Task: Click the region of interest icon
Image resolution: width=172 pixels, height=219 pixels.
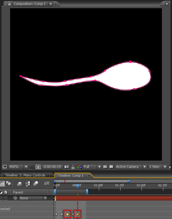Action: 105,167
